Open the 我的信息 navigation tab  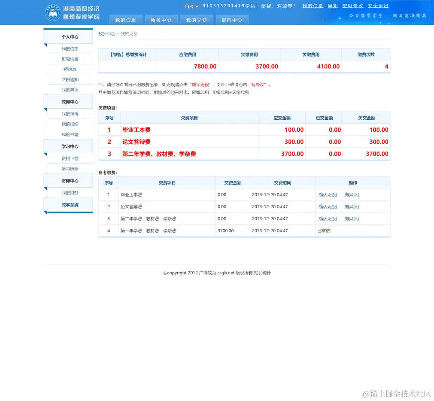pos(126,20)
